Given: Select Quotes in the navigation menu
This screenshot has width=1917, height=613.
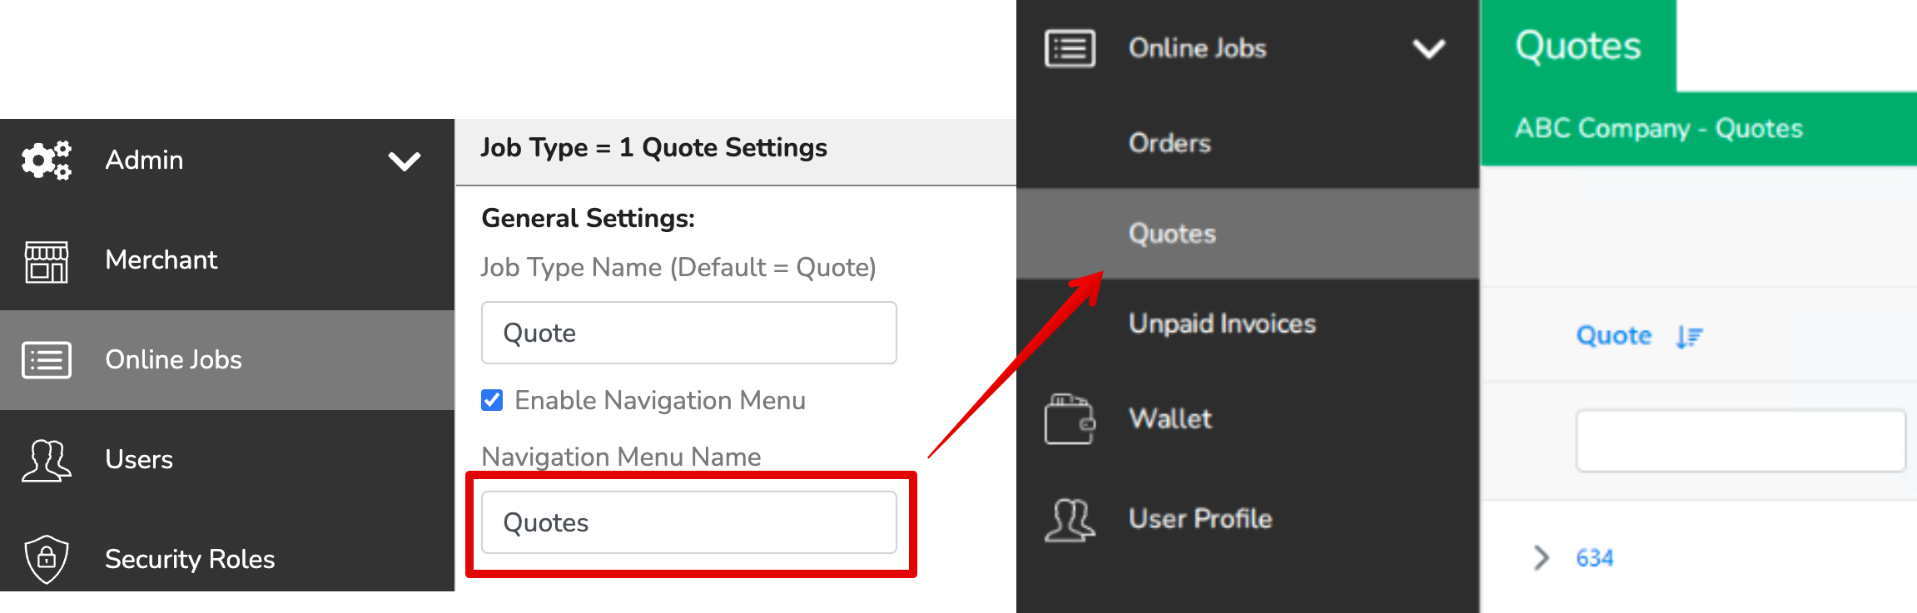Looking at the screenshot, I should click(x=1248, y=234).
